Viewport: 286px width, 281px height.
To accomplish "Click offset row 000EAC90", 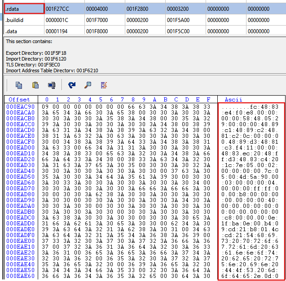I will (x=21, y=107).
